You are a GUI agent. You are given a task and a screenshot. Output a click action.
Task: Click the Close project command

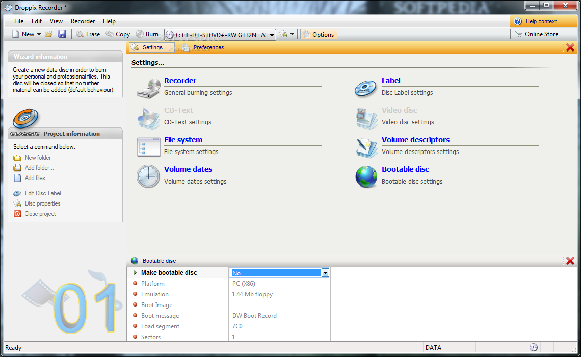(40, 214)
